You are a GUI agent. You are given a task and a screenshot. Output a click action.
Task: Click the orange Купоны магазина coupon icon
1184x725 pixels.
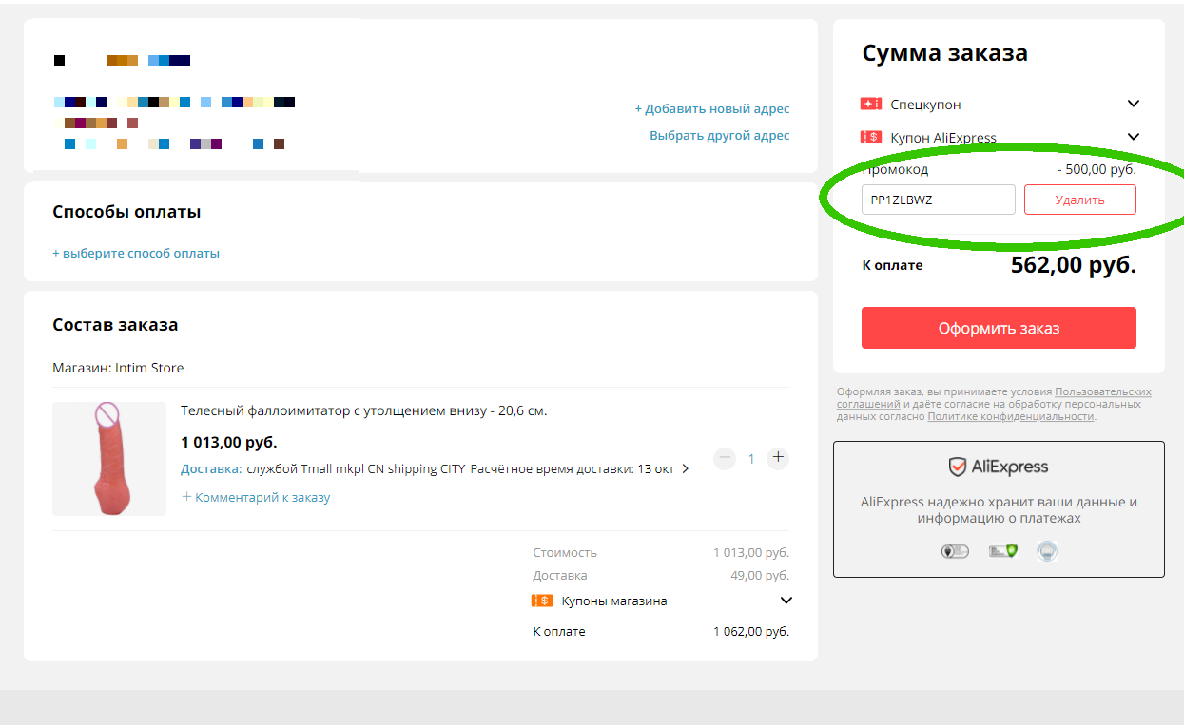(x=542, y=601)
